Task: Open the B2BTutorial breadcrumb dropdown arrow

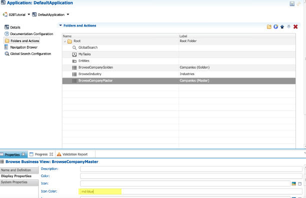Action: [29, 14]
